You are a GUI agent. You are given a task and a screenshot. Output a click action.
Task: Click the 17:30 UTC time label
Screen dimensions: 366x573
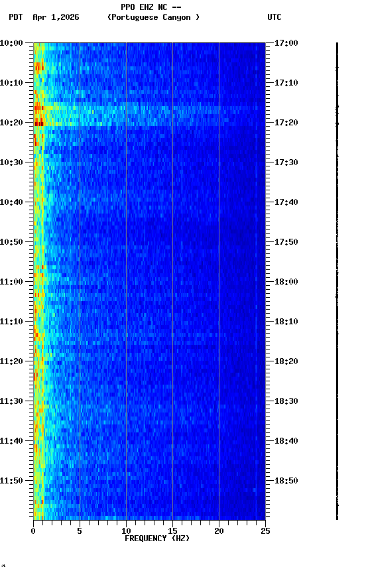click(286, 162)
